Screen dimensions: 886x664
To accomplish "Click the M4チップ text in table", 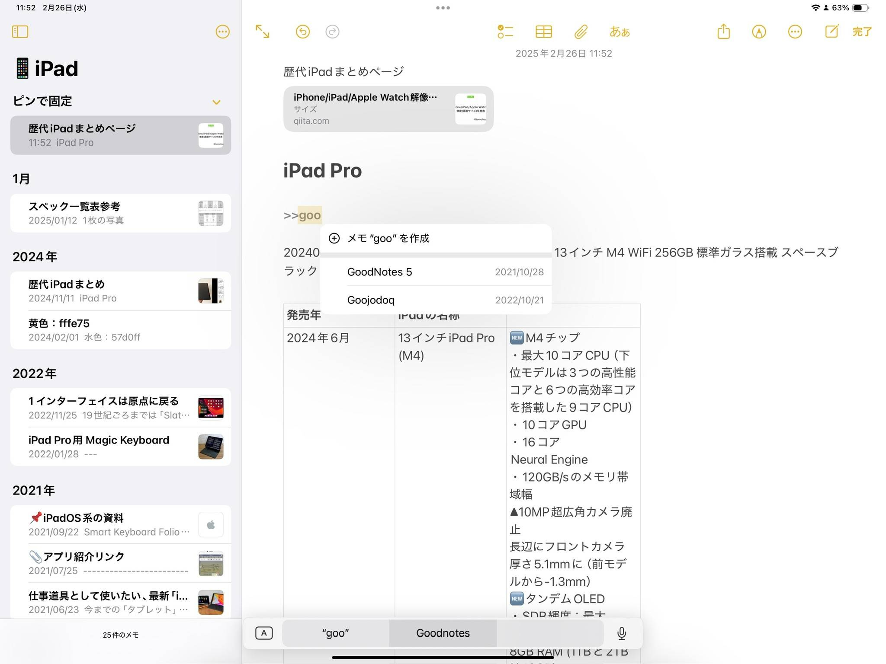I will click(552, 338).
